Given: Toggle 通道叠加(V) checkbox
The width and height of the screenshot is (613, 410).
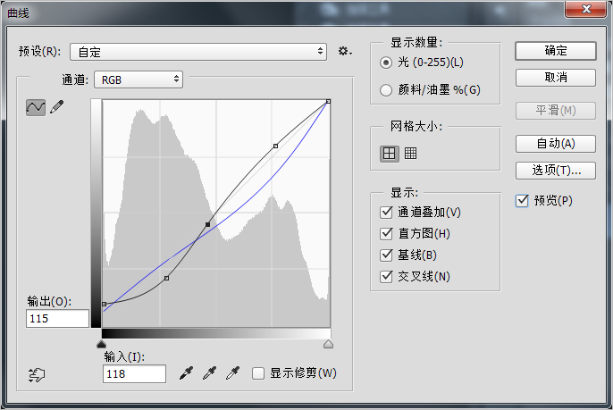Looking at the screenshot, I should coord(386,213).
